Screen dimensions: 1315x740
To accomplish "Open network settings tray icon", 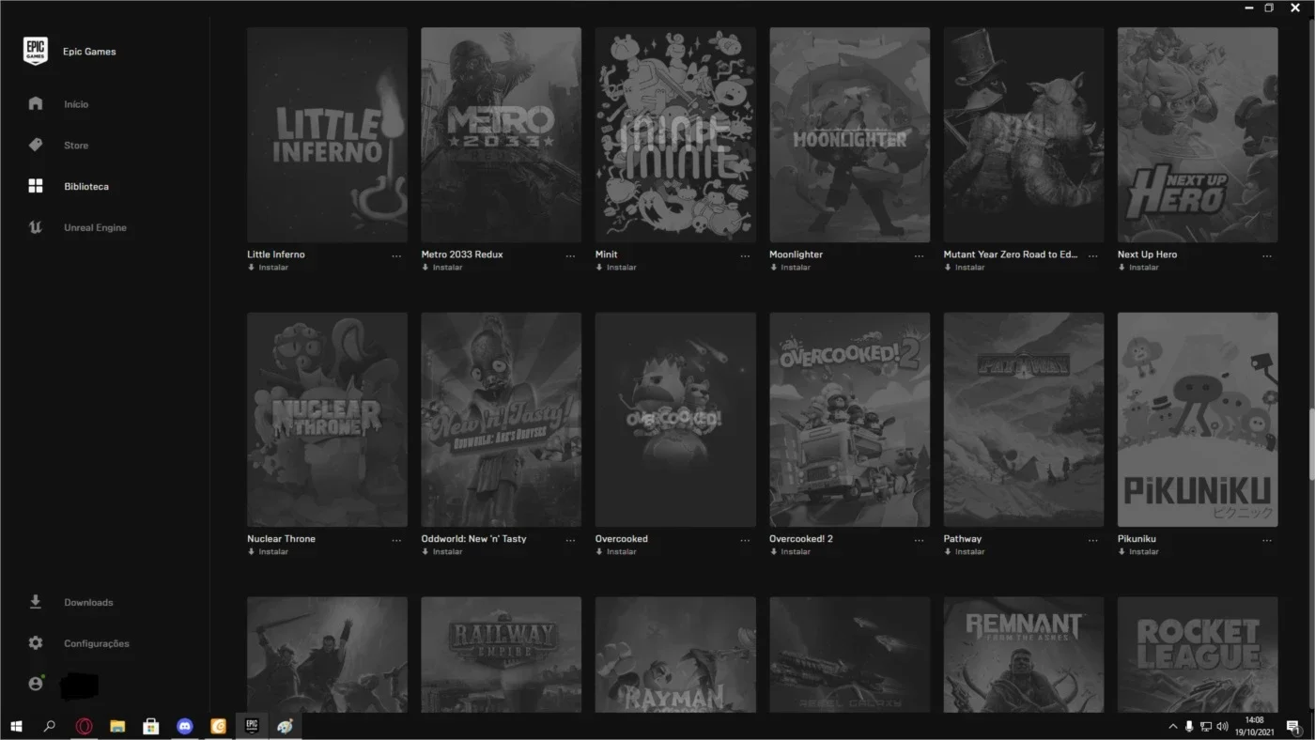I will 1206,727.
